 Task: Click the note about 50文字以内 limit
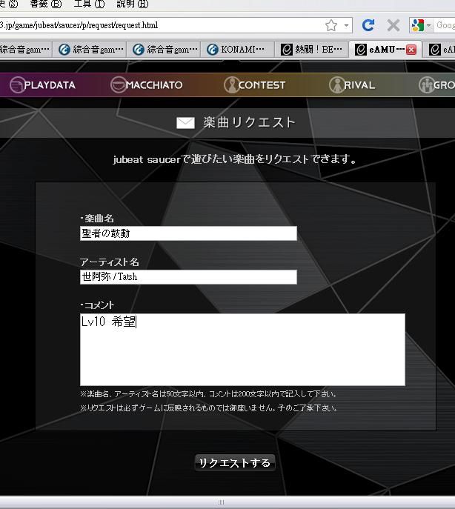pyautogui.click(x=208, y=394)
